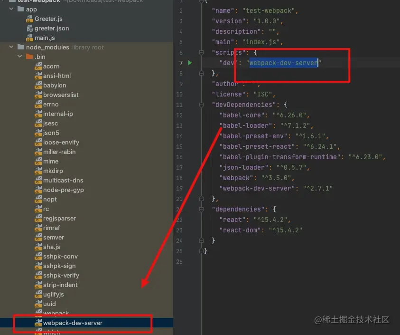400x335 pixels.
Task: Click the browserslist file icon
Action: (38, 95)
